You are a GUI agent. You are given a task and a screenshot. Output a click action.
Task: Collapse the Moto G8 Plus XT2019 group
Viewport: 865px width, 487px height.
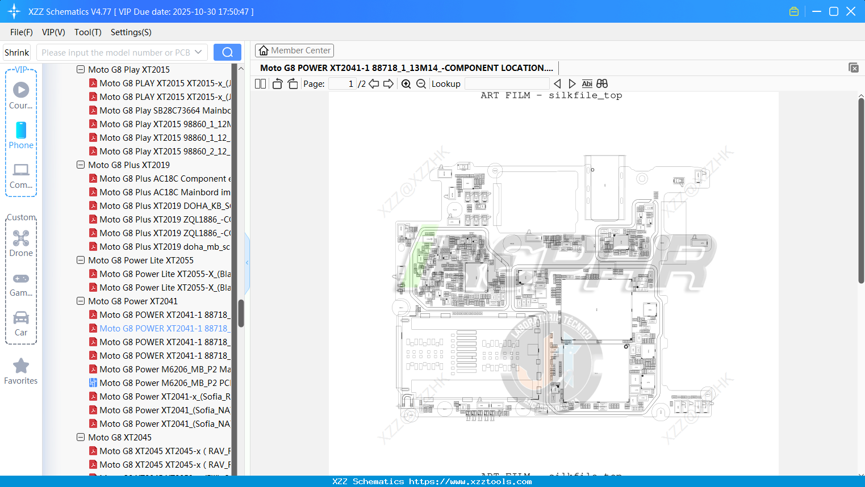tap(81, 165)
